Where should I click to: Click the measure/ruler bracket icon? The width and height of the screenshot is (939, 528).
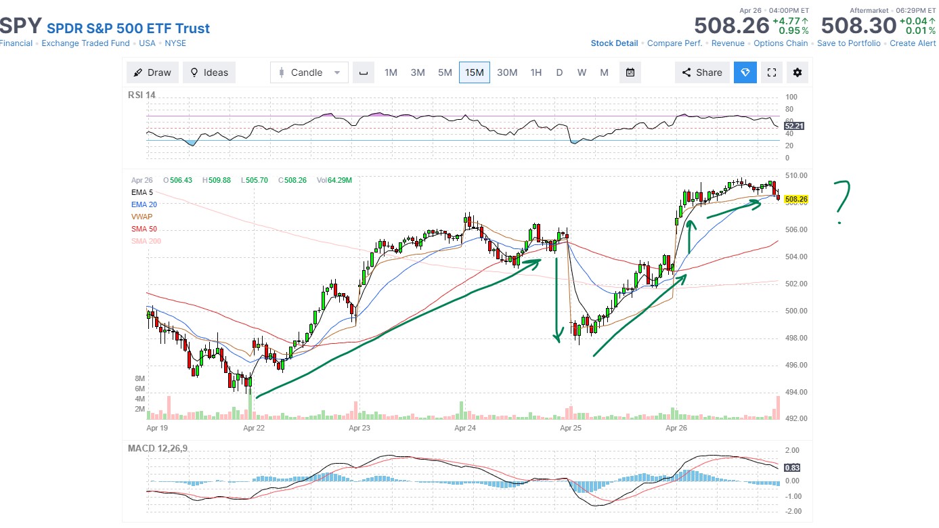[x=364, y=72]
